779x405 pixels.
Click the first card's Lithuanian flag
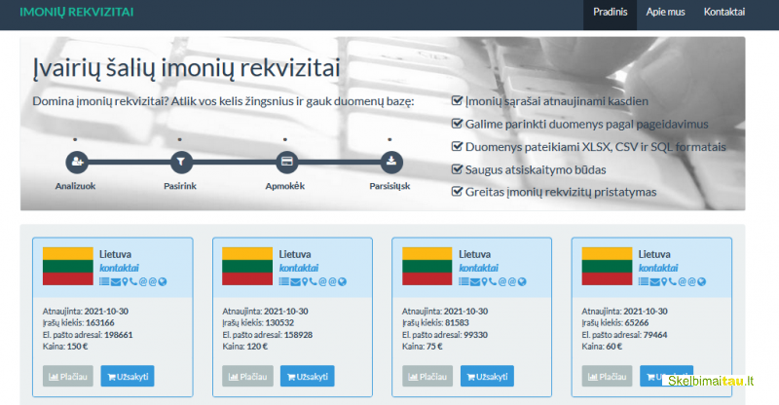[67, 266]
